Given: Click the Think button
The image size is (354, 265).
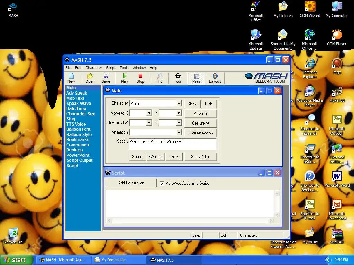Looking at the screenshot, I should tap(174, 157).
